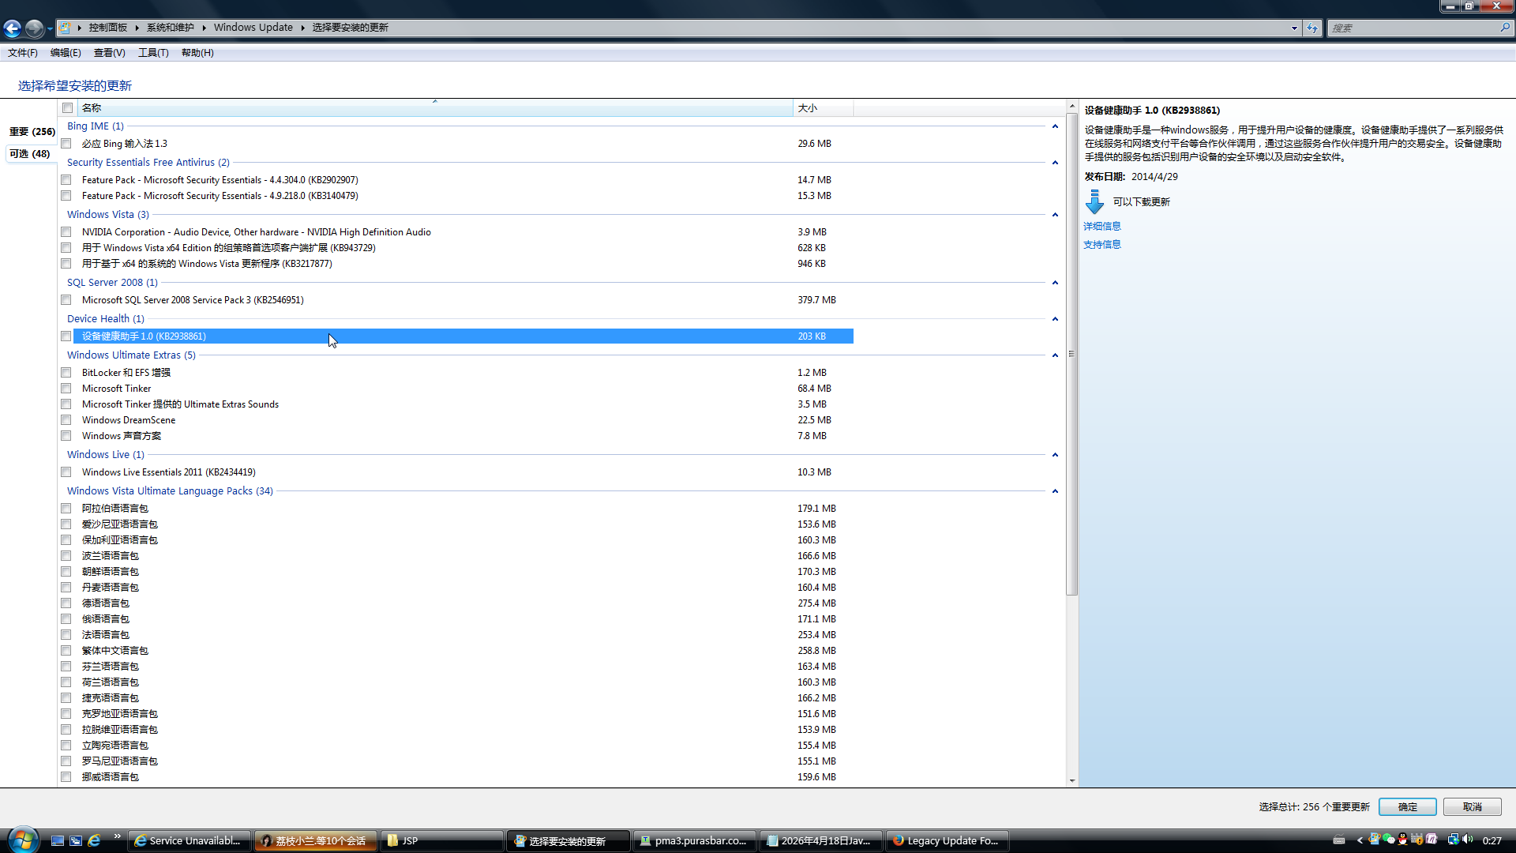Click the QQ penguin tray icon
The image size is (1516, 853).
pos(1402,840)
